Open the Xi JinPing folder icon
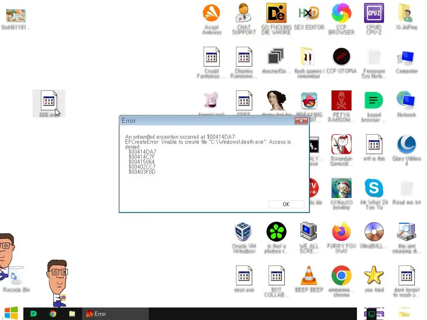The image size is (427, 320). (406, 16)
